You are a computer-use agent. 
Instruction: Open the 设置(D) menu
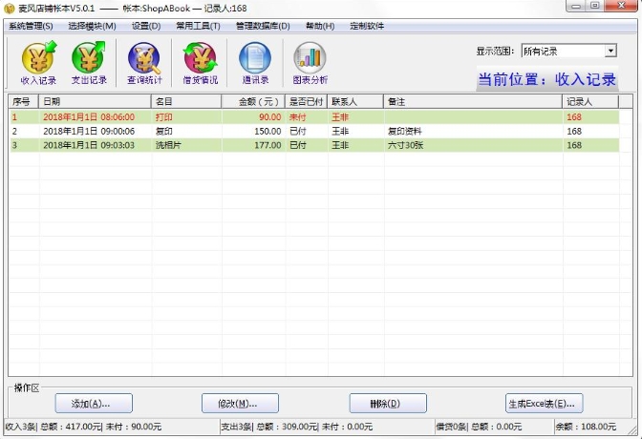146,26
